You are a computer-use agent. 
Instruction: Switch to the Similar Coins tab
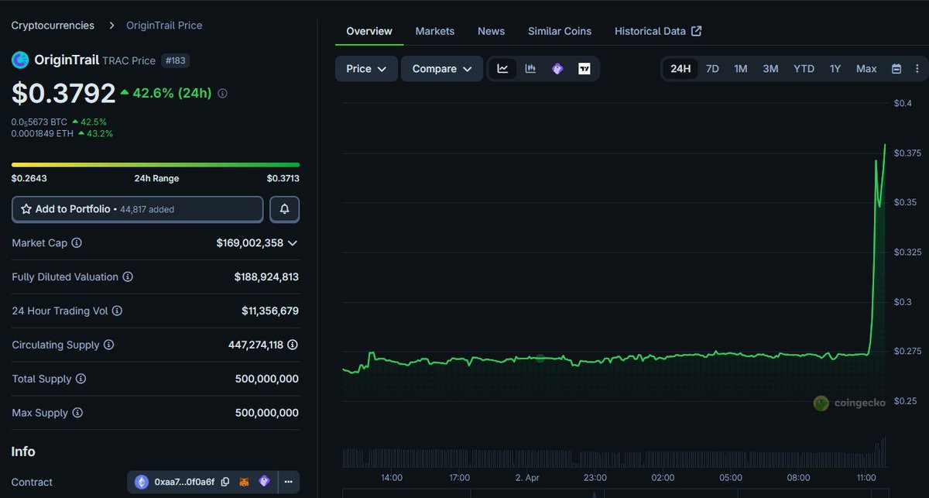pyautogui.click(x=560, y=31)
